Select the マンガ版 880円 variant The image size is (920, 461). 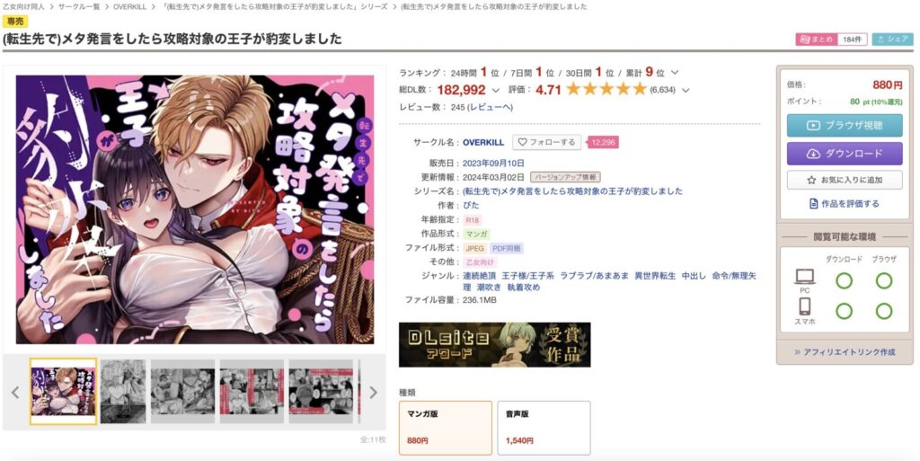tap(446, 428)
